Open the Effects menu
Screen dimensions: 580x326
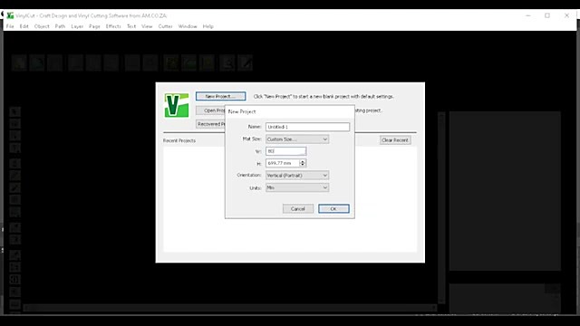coord(113,26)
